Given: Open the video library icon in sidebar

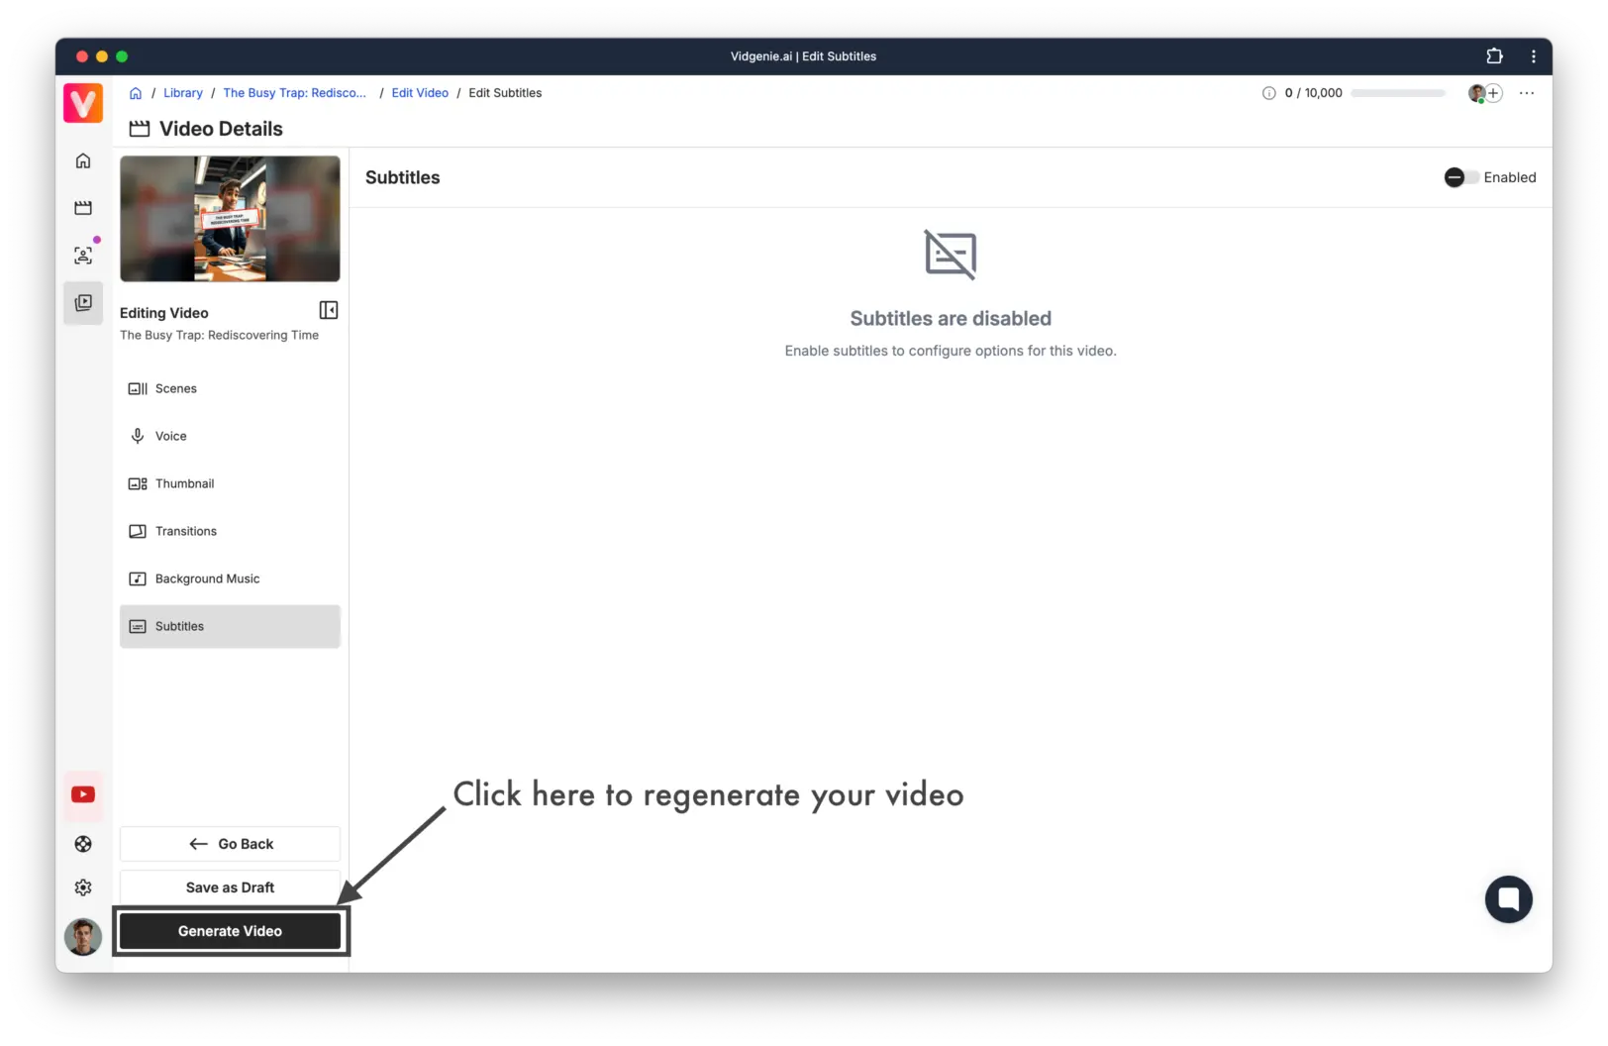Looking at the screenshot, I should 83,303.
